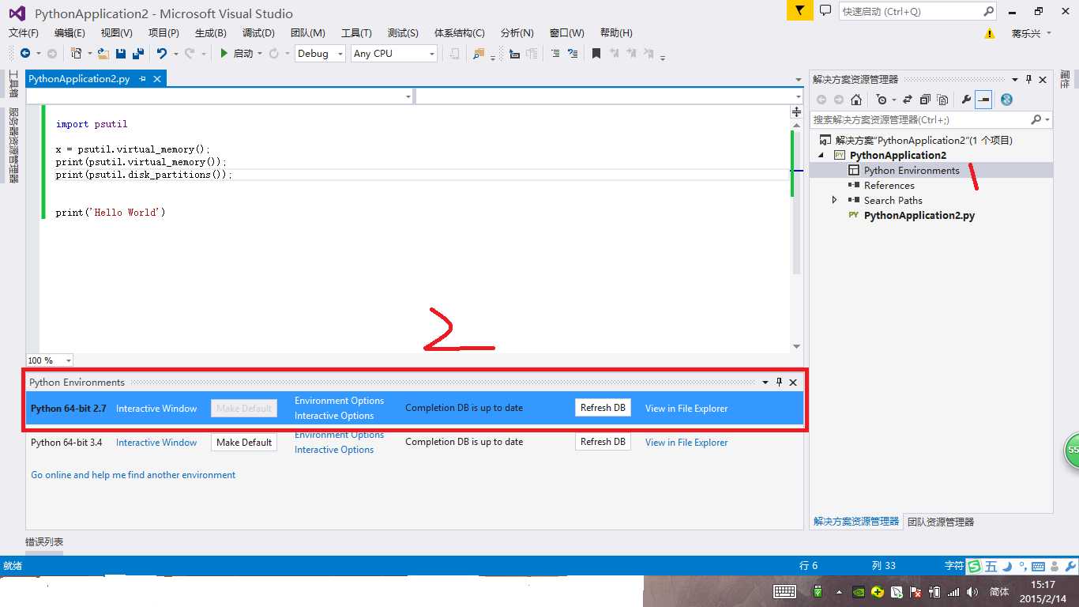Switch to the 错误列表 tab
The height and width of the screenshot is (607, 1079).
[44, 542]
